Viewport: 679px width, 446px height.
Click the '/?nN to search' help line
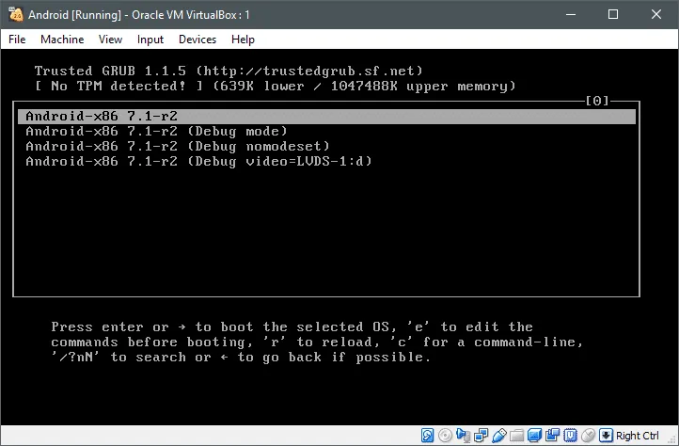tap(241, 358)
